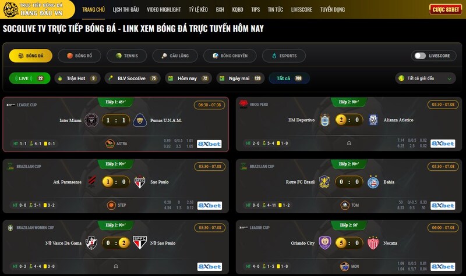Click the Sao Paulo club crest
The height and width of the screenshot is (276, 466).
pos(140,182)
